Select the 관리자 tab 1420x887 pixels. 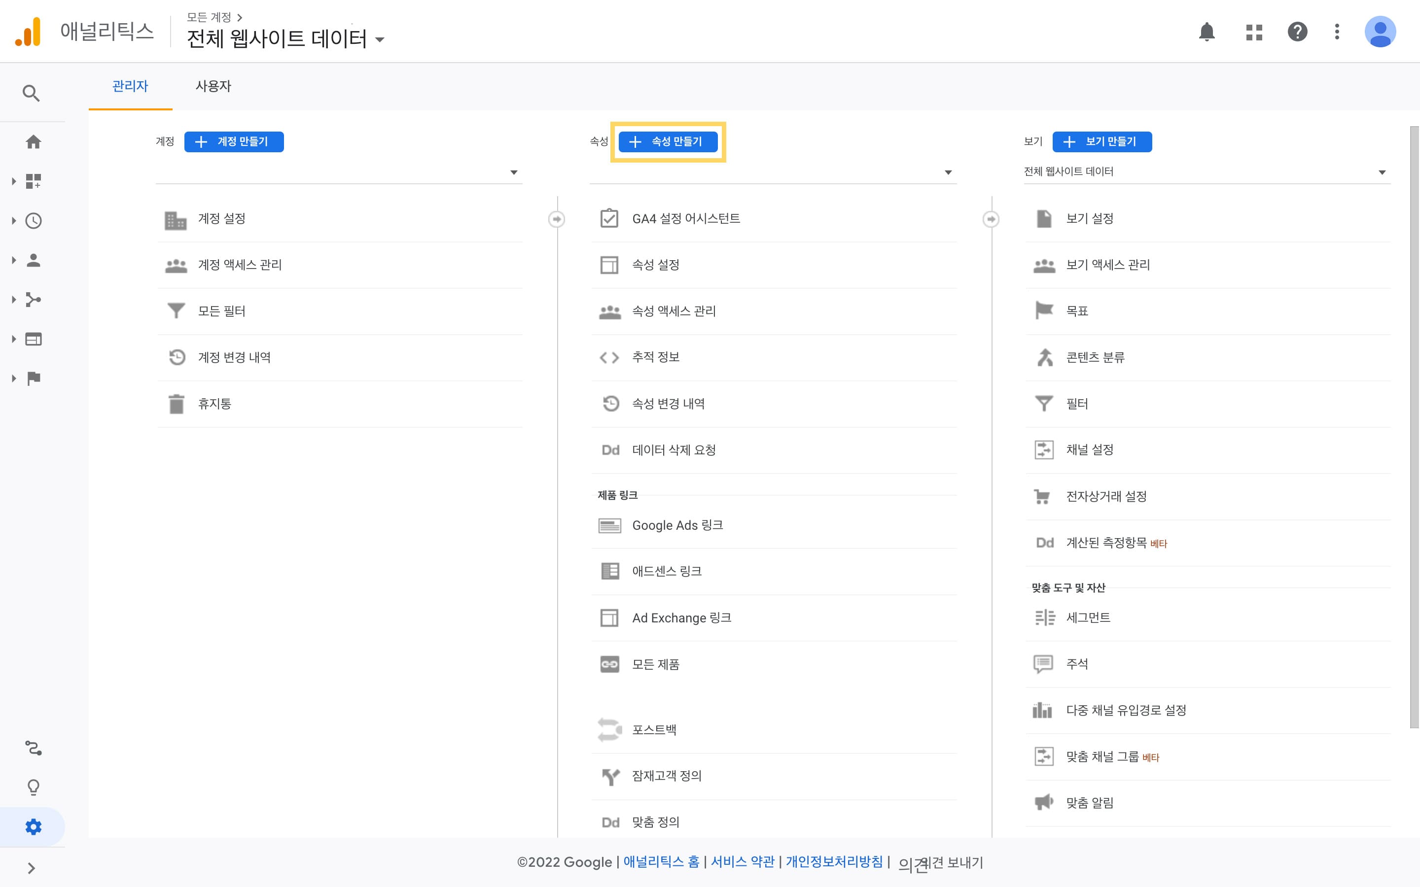click(x=130, y=86)
